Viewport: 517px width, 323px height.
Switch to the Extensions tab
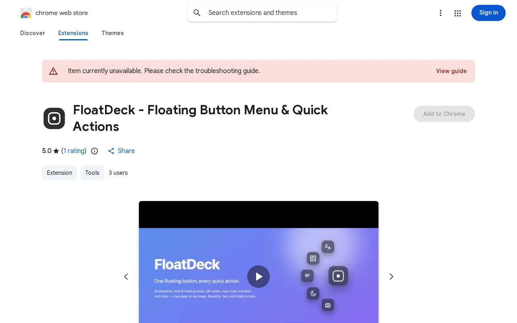click(73, 33)
